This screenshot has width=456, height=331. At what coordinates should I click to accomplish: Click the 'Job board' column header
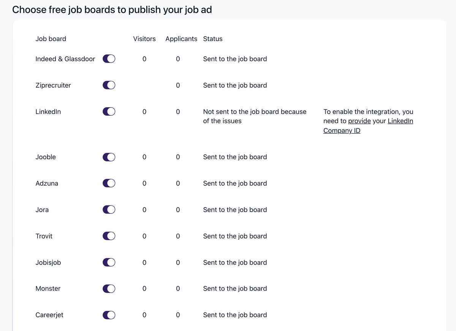tap(51, 39)
